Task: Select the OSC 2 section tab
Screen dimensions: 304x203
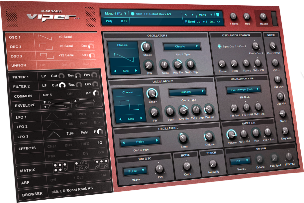Action: coord(16,47)
